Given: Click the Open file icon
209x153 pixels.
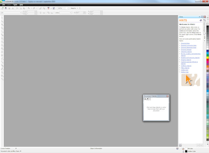Looking at the screenshot, I should [6, 8].
